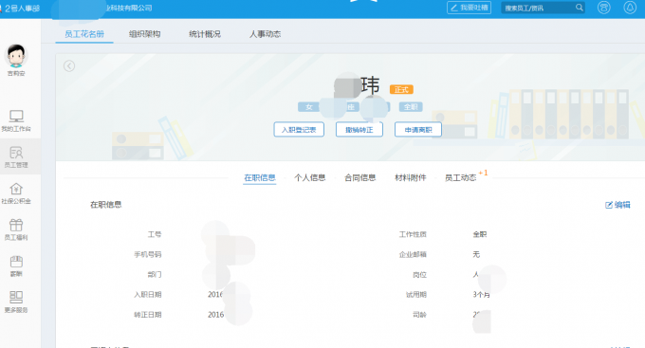645x348 pixels.
Task: Switch to the 统计概况 tab
Action: (x=205, y=34)
